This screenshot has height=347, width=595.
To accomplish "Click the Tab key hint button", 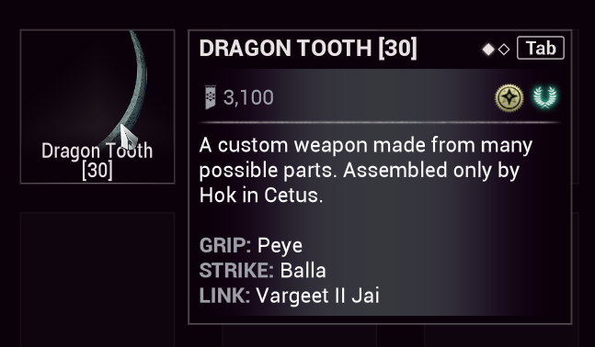I will tap(541, 48).
